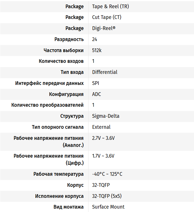
Task: Click the External reference type value
Action: tap(101, 127)
